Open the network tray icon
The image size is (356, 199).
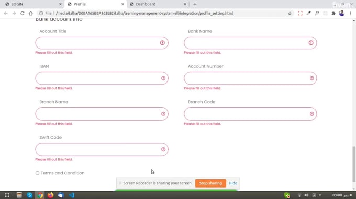[x=299, y=195]
